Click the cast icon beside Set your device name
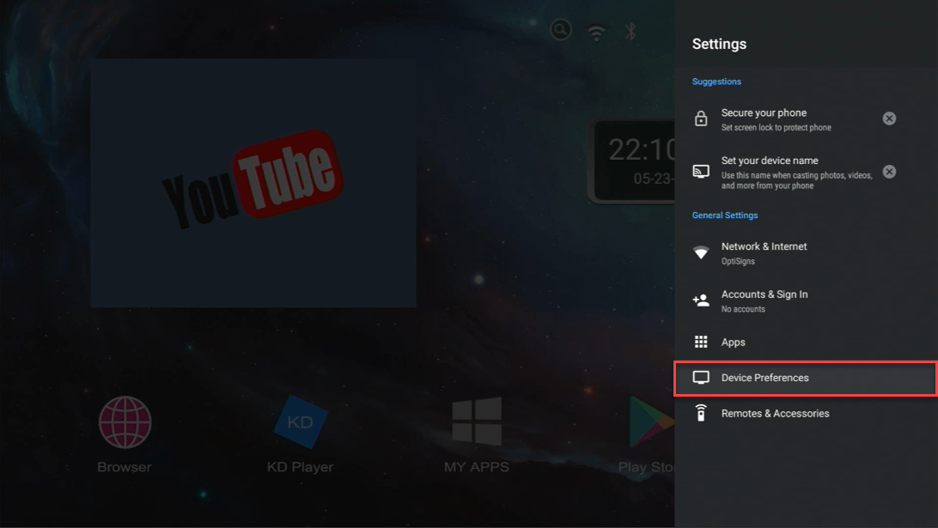Viewport: 938px width, 528px height. [701, 172]
